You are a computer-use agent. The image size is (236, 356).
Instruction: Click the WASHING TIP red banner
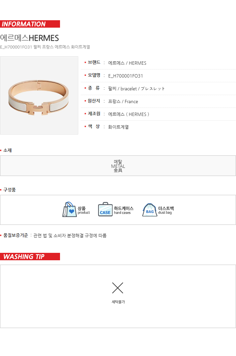[x=30, y=257]
